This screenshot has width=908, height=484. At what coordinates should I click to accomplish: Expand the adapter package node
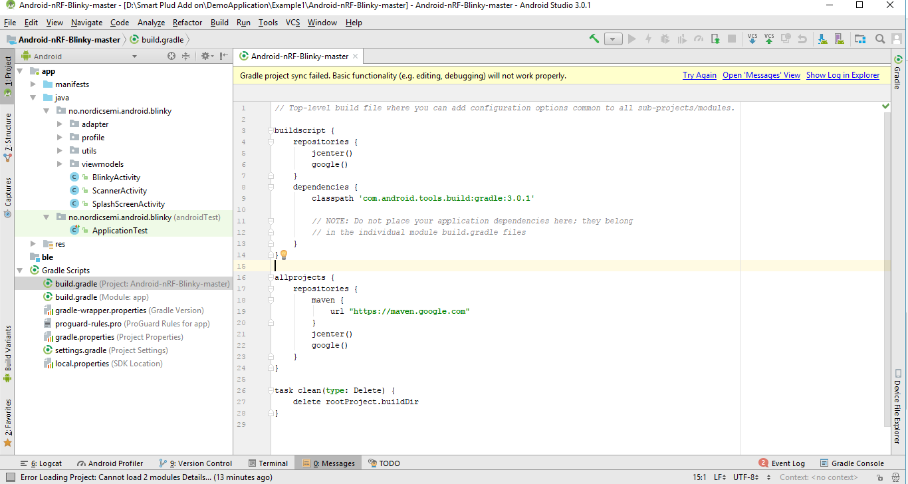[x=59, y=124]
